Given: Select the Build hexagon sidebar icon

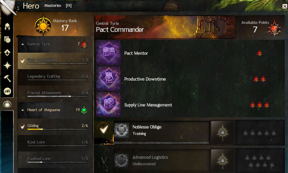Looking at the screenshot, I should [7, 39].
